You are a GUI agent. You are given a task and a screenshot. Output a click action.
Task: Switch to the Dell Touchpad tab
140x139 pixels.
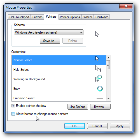point(19,17)
